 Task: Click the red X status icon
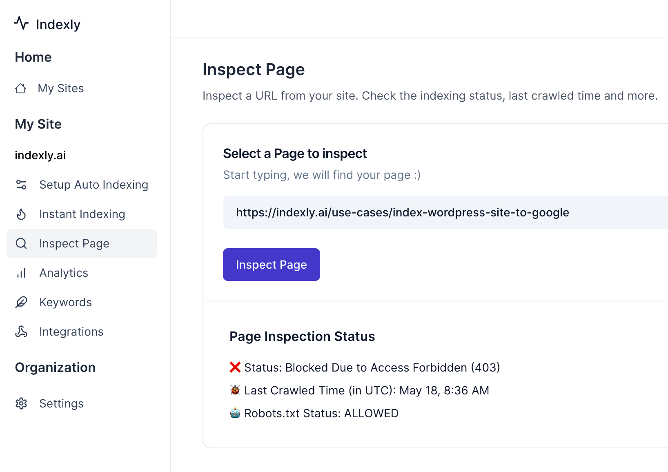point(235,367)
